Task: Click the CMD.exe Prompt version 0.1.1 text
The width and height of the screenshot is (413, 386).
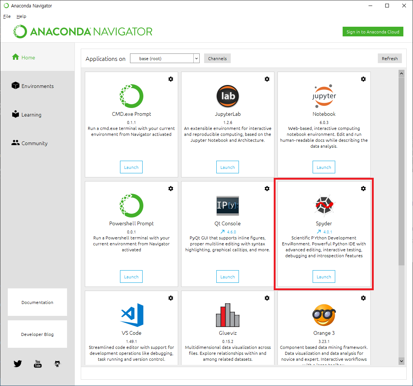Action: coord(131,122)
